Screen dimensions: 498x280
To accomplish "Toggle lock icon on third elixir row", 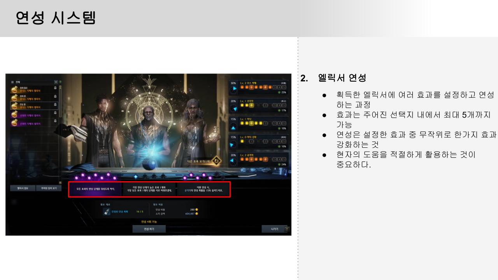I will pyautogui.click(x=55, y=104).
